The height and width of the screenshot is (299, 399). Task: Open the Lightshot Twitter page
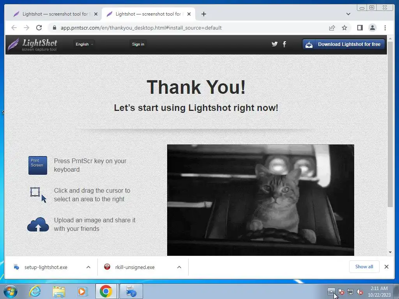tap(274, 44)
